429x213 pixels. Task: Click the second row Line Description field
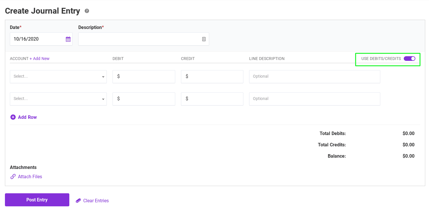click(315, 99)
